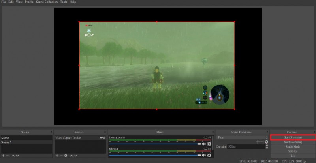Viewport: 316px width, 163px height.
Task: Remove selected scene with minus icon
Action: [8, 156]
